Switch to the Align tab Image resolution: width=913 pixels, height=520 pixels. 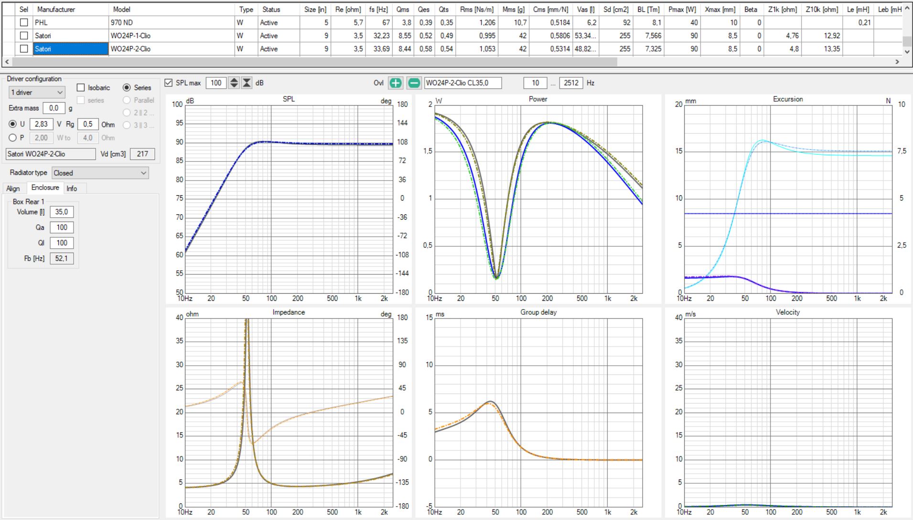point(13,189)
